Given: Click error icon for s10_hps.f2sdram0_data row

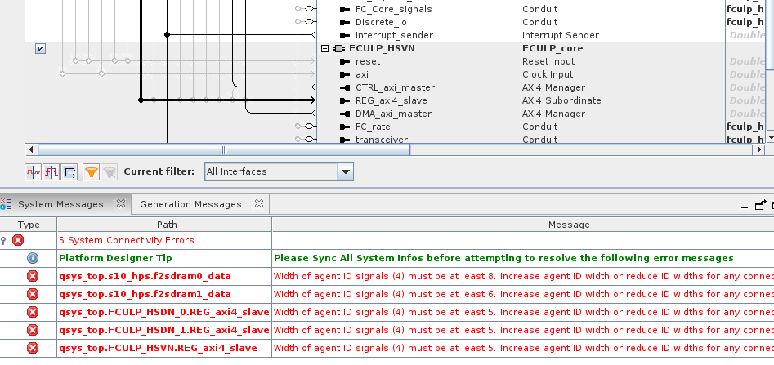Looking at the screenshot, I should pyautogui.click(x=33, y=276).
